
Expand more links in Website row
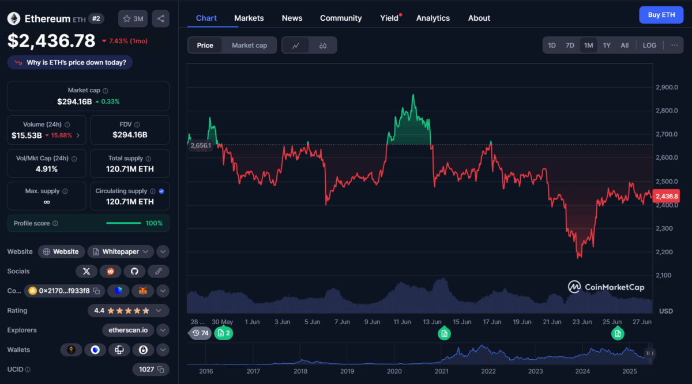click(163, 251)
